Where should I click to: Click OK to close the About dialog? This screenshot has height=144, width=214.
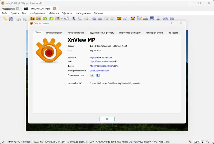click(x=107, y=119)
